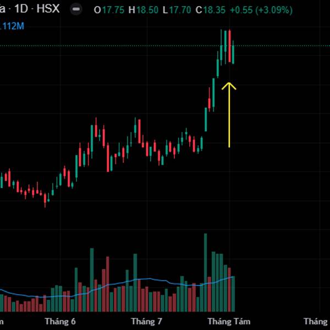Click the Tháng 6 time axis label

click(60, 321)
